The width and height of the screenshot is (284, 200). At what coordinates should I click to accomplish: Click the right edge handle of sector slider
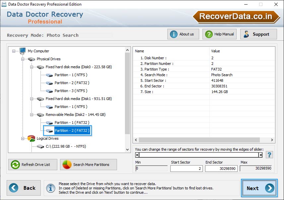point(260,155)
